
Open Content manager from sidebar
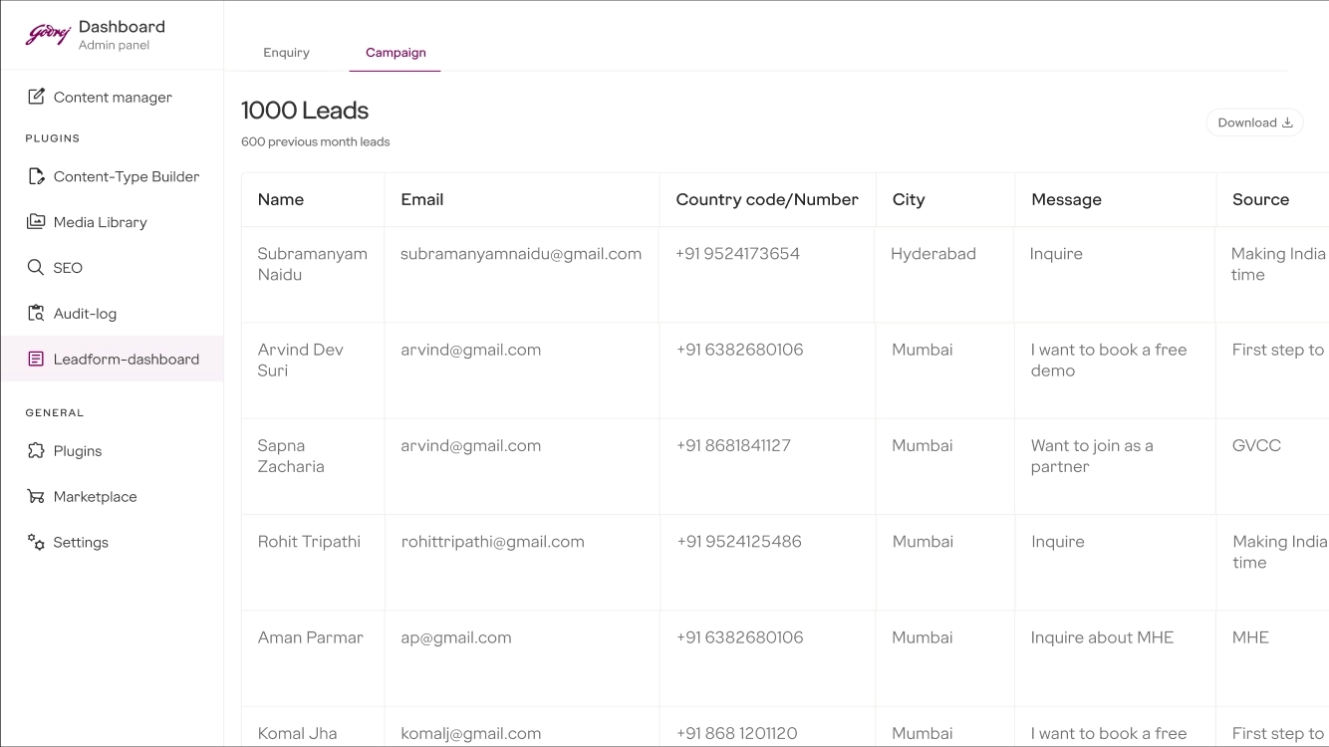point(113,98)
